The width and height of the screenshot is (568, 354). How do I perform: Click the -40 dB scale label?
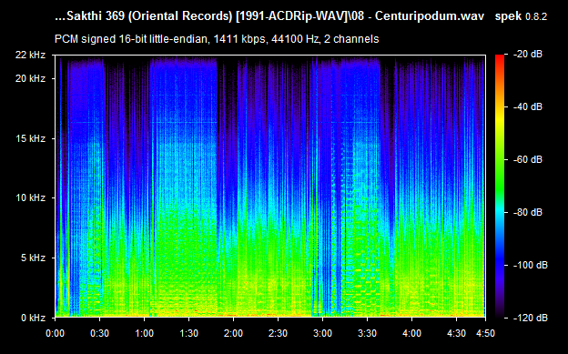pos(528,106)
